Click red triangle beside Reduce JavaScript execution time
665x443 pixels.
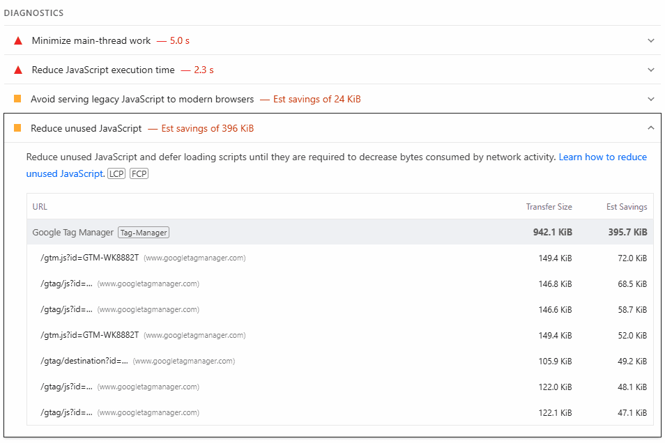pyautogui.click(x=18, y=70)
